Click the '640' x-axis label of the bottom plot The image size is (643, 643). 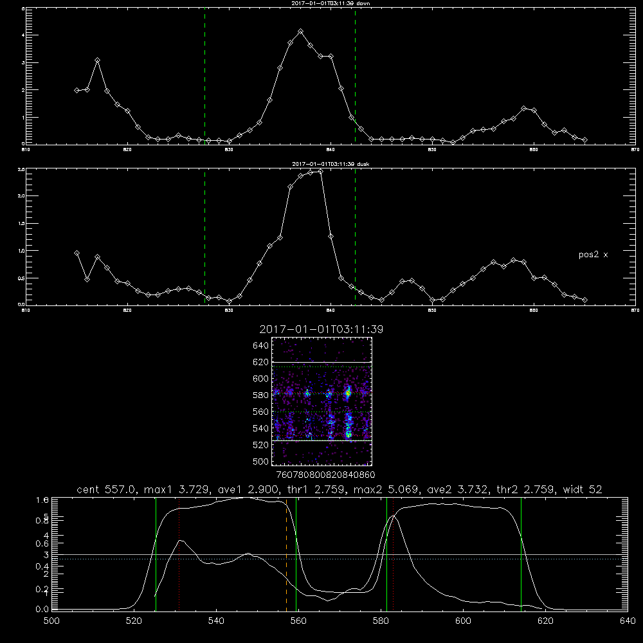(x=628, y=621)
